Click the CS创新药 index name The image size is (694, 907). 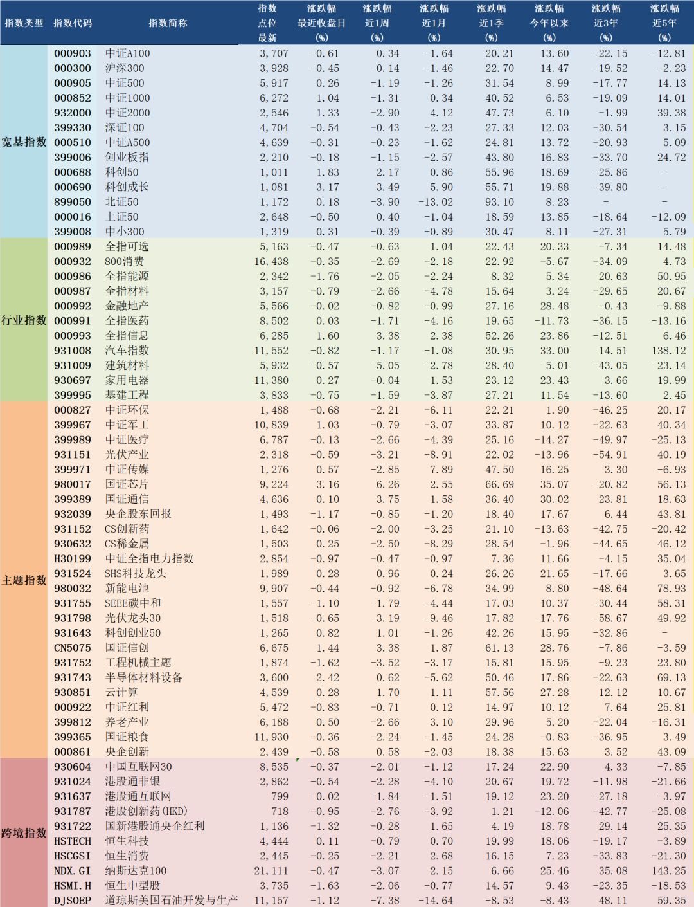(127, 529)
